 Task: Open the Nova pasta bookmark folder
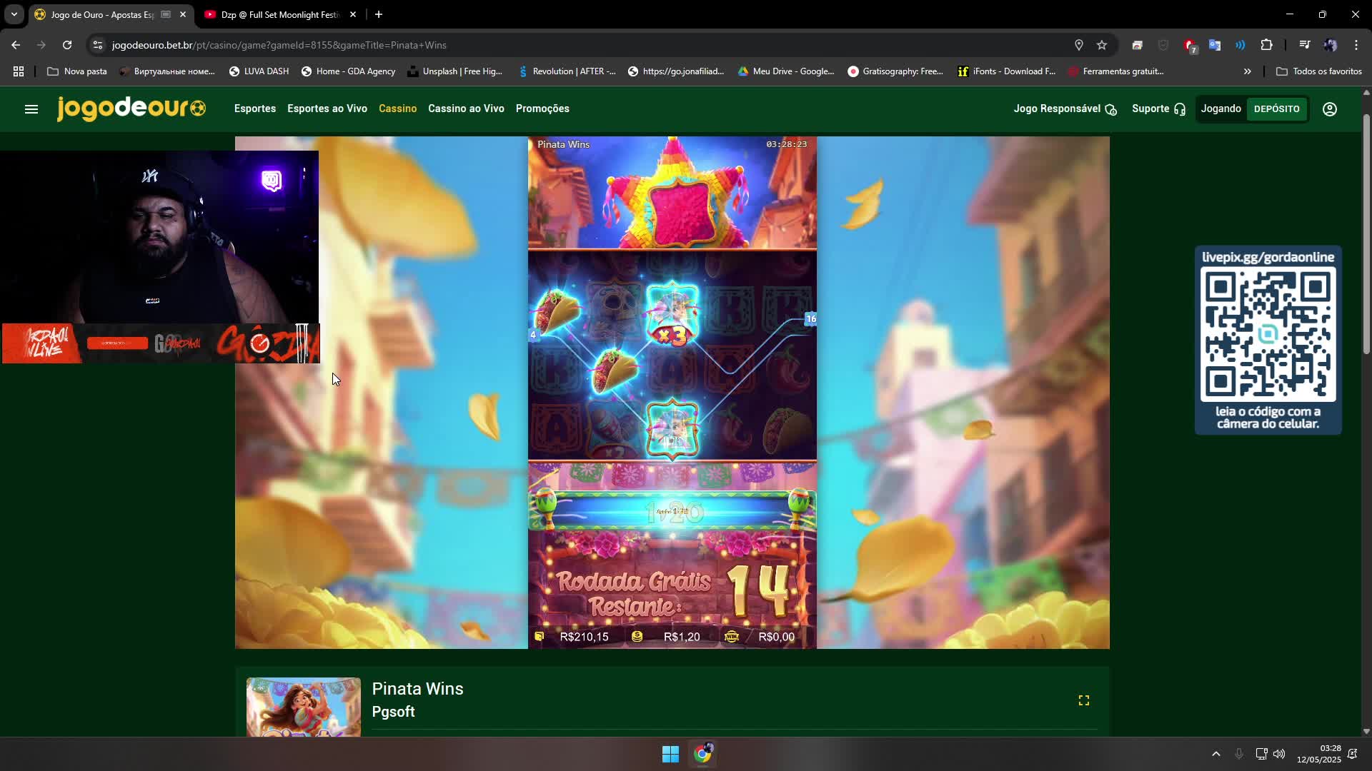76,71
